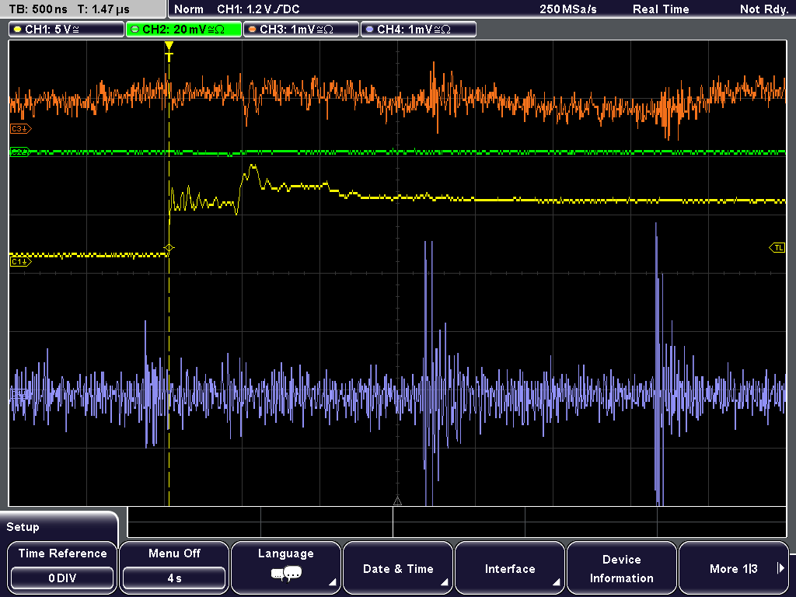Click the green C2 ground level marker
The width and height of the screenshot is (796, 597).
click(x=19, y=152)
